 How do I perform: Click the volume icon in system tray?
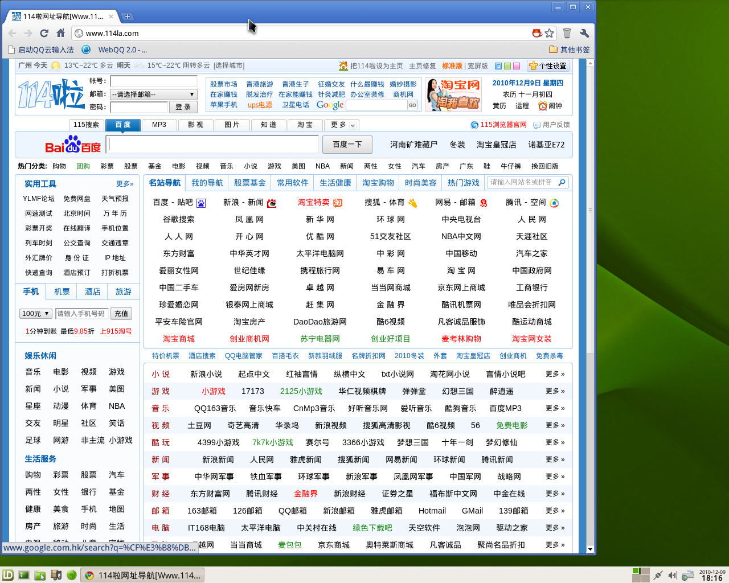click(x=672, y=575)
